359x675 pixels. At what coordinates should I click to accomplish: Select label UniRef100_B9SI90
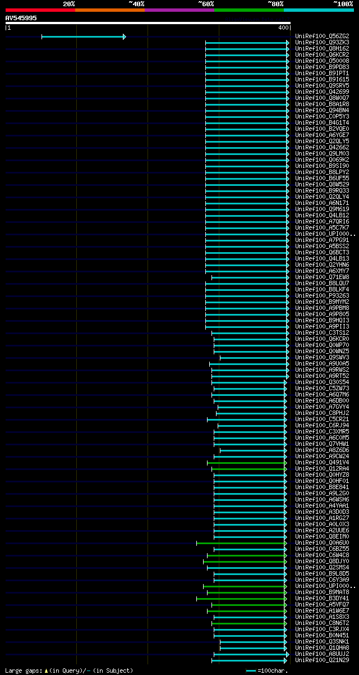coord(322,166)
